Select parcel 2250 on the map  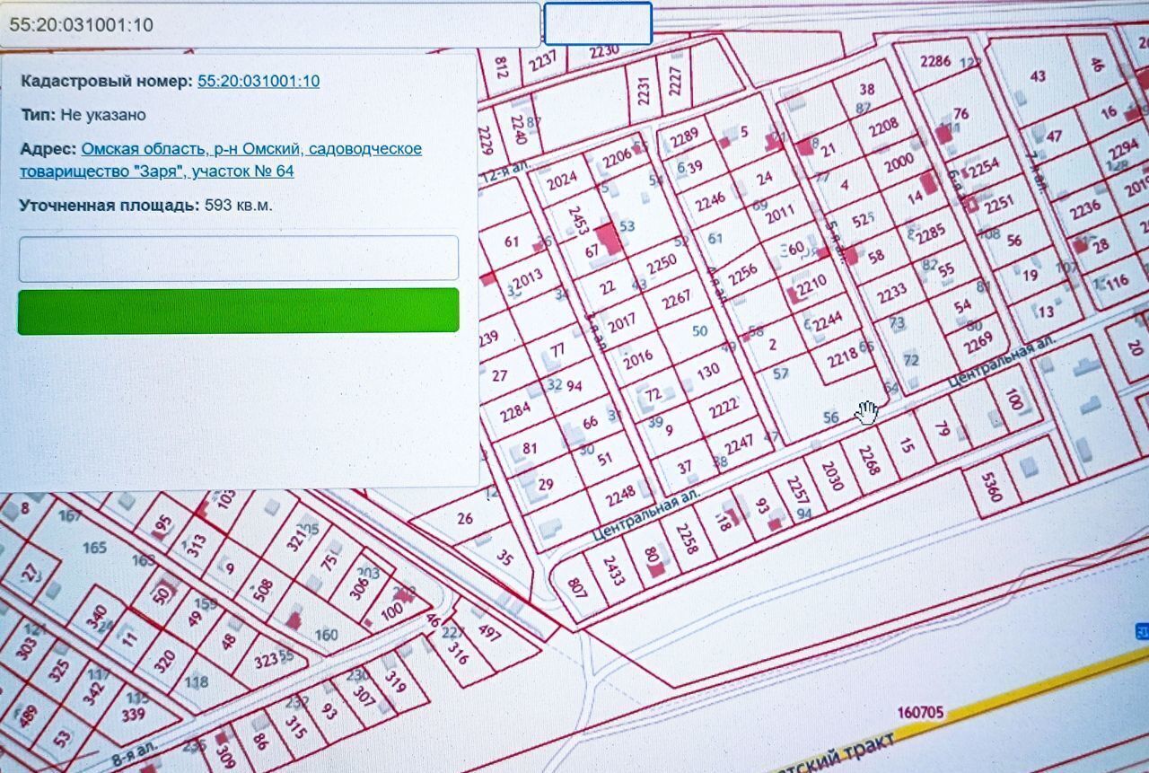point(662,263)
